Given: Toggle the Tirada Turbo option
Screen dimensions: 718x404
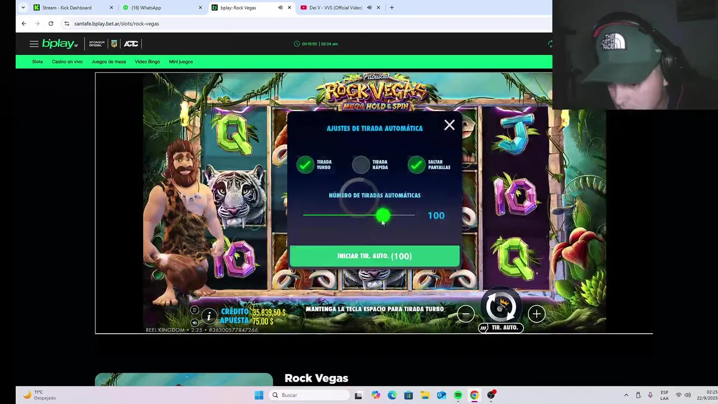Looking at the screenshot, I should pos(305,164).
